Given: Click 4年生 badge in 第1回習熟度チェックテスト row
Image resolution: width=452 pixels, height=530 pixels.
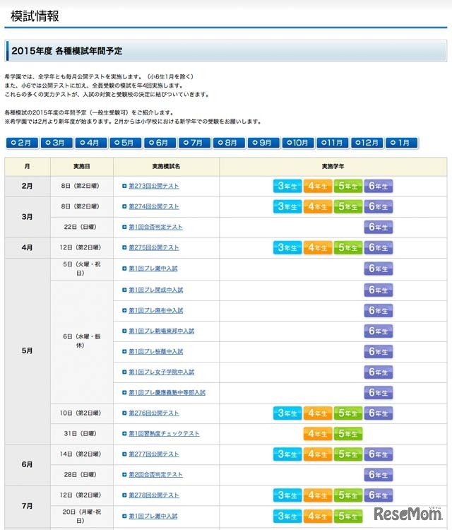Looking at the screenshot, I should point(318,434).
